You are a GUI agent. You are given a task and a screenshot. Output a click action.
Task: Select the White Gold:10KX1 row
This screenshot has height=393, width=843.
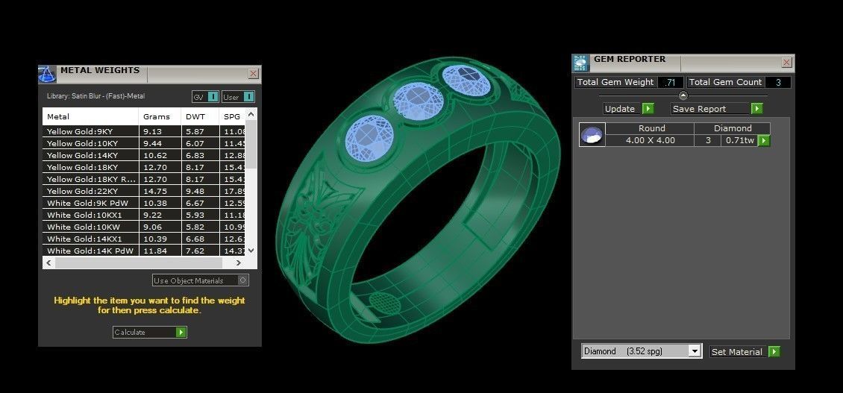tap(143, 215)
